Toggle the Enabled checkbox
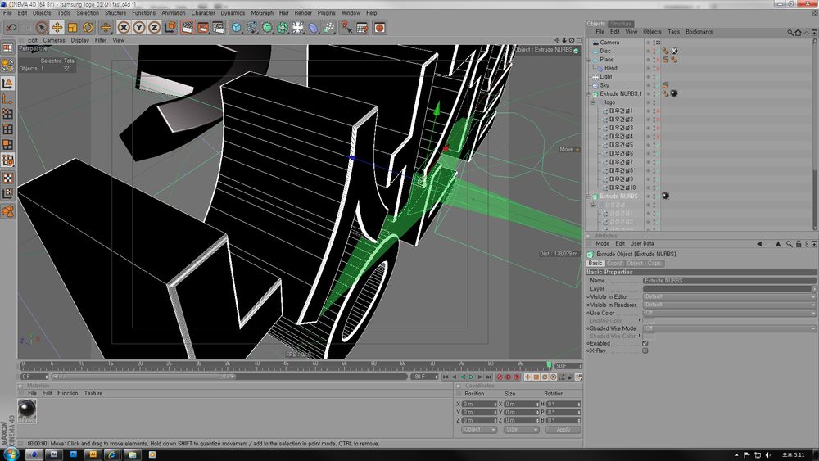Screen dimensions: 819x461 point(645,344)
